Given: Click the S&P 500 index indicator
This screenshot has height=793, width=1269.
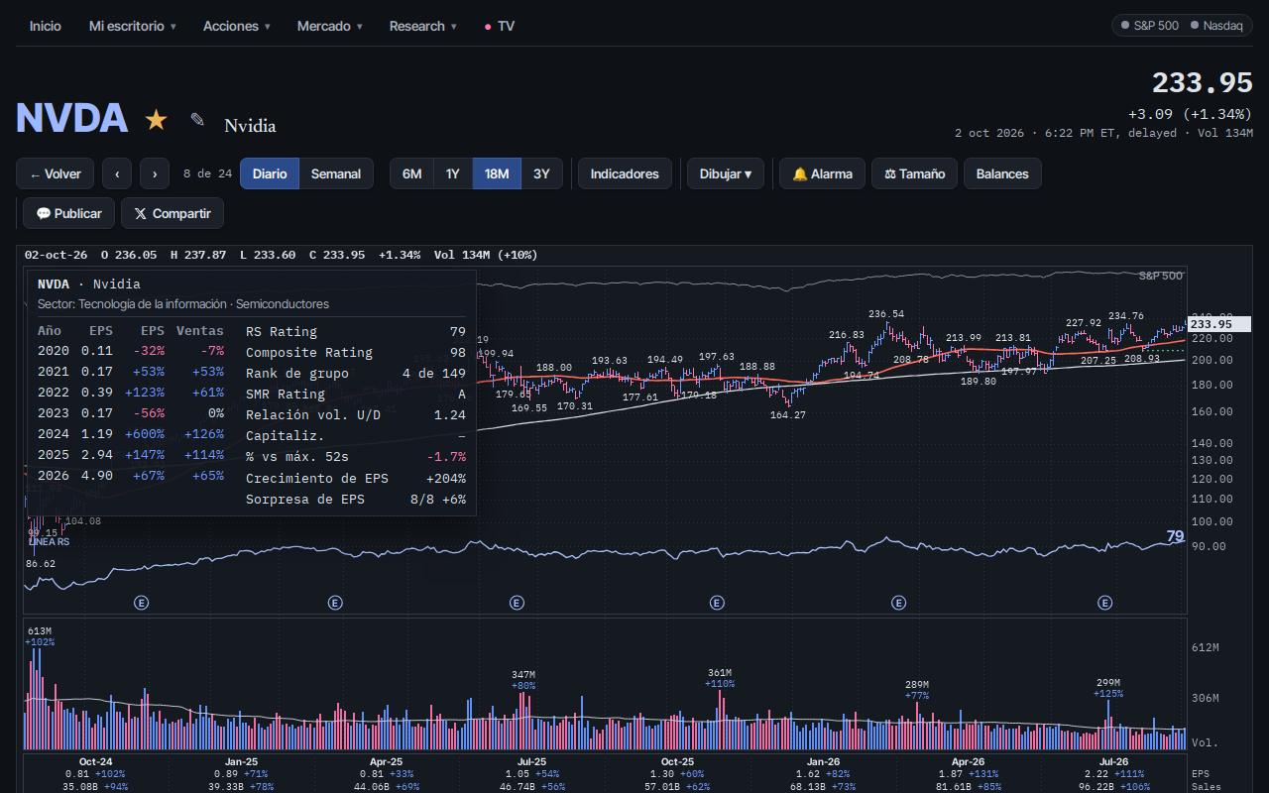Looking at the screenshot, I should pos(1150,26).
